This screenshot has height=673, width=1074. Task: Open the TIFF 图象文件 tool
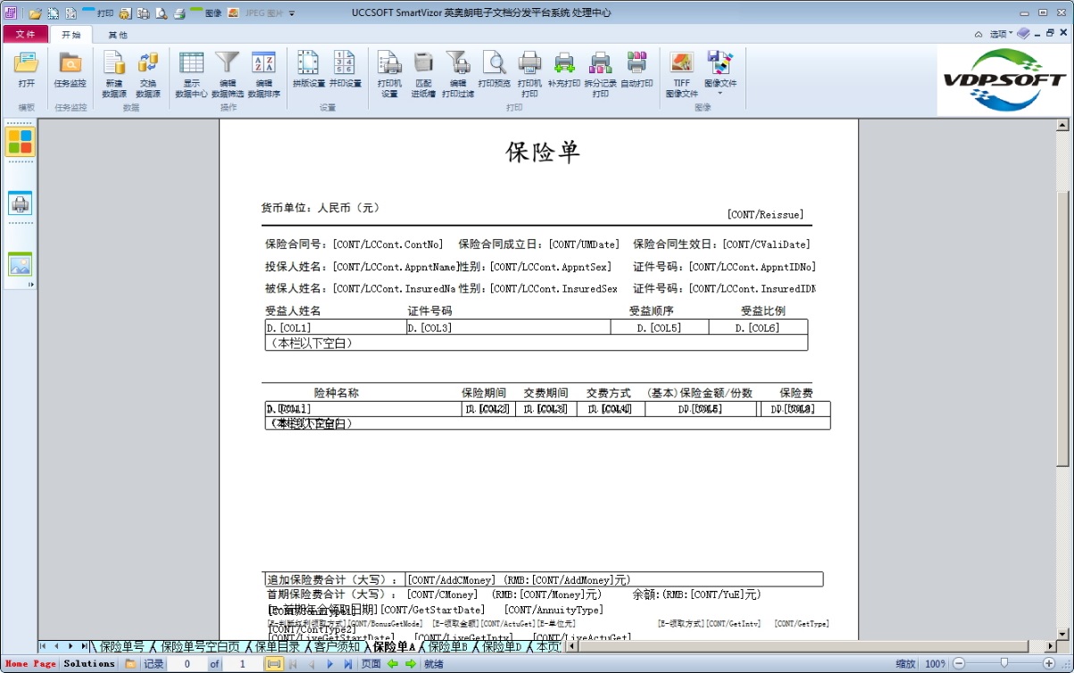681,73
